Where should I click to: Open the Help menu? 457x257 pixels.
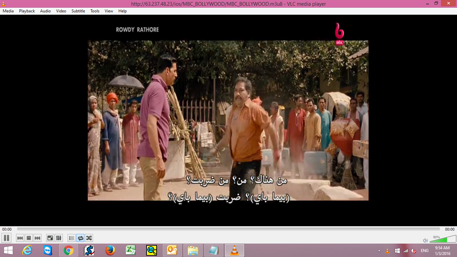click(x=123, y=11)
